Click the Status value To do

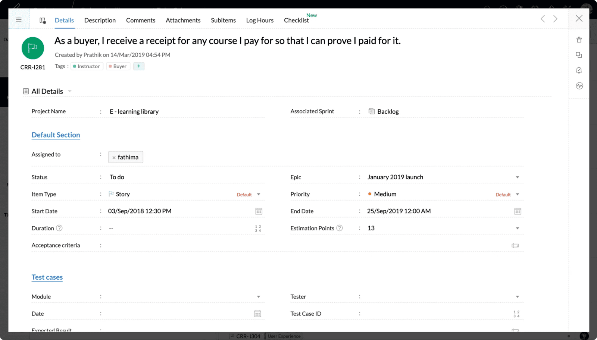click(x=117, y=177)
